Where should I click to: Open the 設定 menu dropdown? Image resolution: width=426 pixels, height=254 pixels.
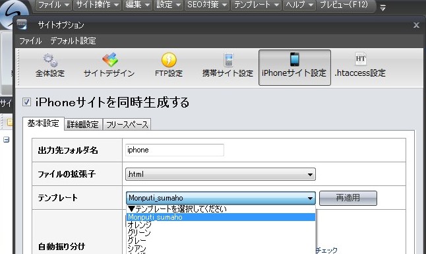168,5
